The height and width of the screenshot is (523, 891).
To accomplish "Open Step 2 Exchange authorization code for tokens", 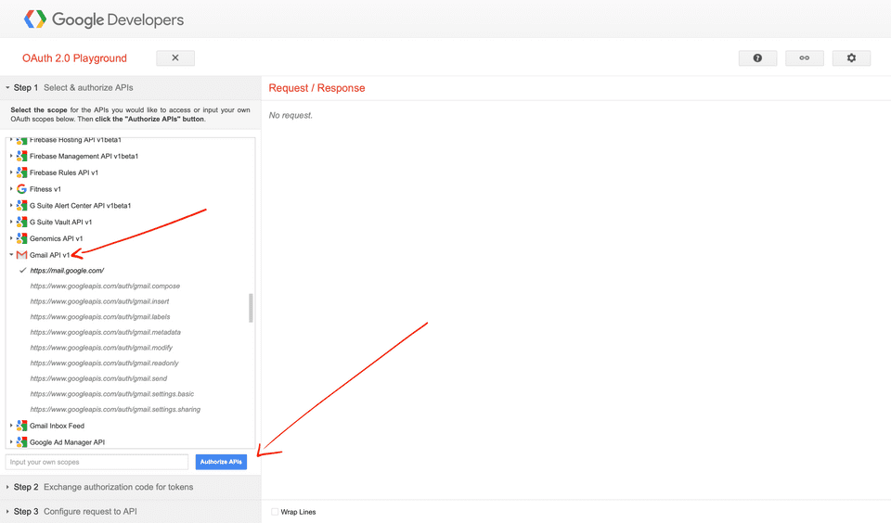I will 130,487.
